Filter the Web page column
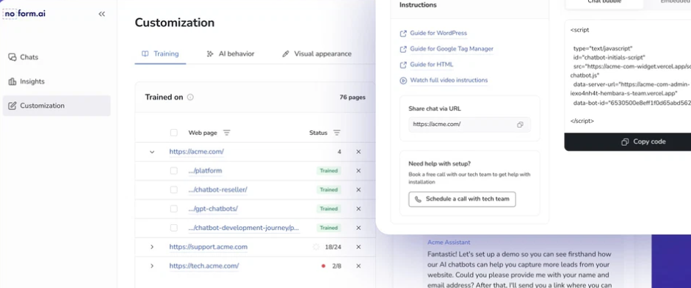691x288 pixels. (x=226, y=133)
